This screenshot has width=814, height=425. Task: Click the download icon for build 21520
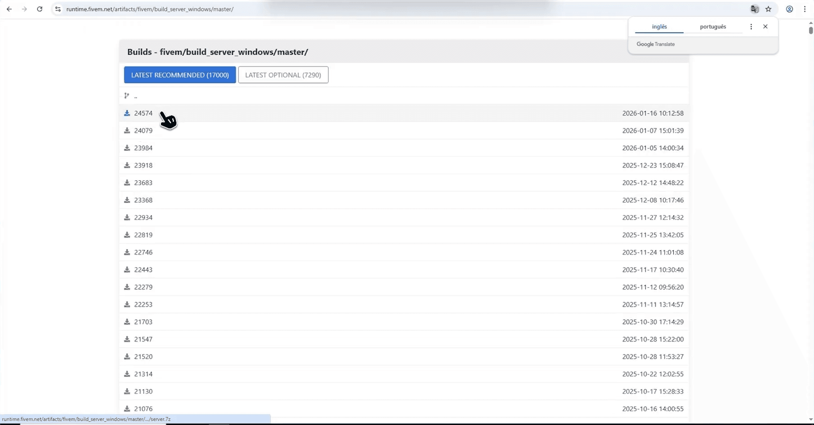127,357
